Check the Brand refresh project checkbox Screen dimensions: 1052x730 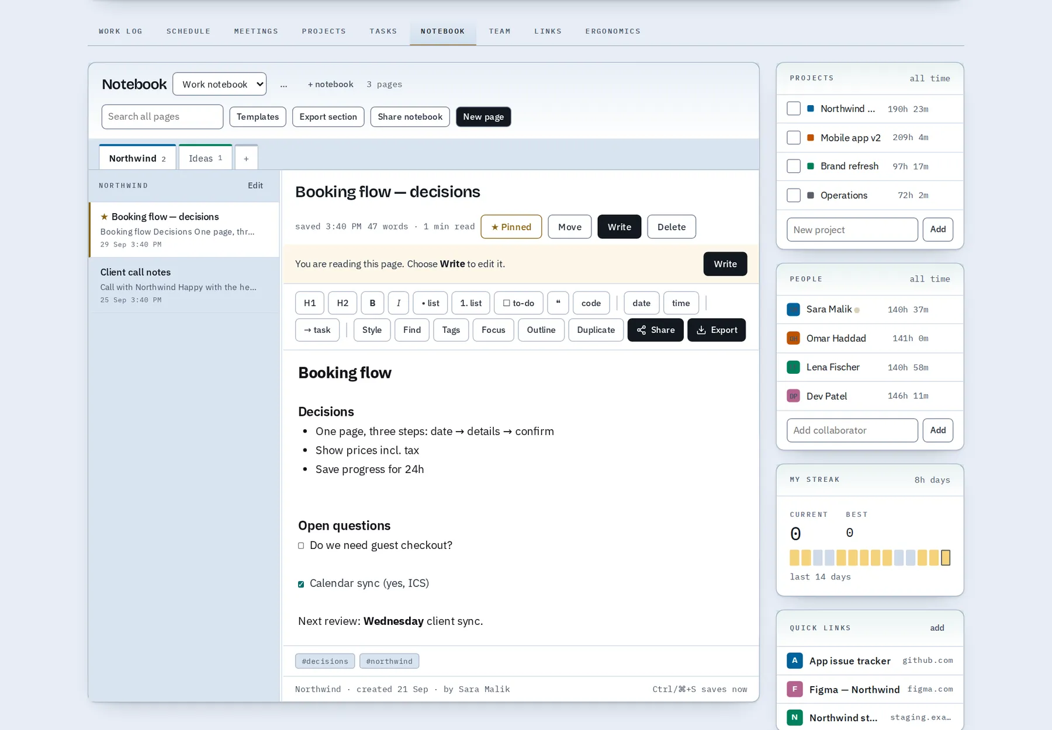794,166
